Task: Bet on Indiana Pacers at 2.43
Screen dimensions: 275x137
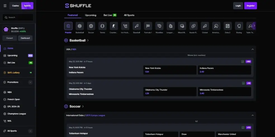Action: tap(224, 70)
